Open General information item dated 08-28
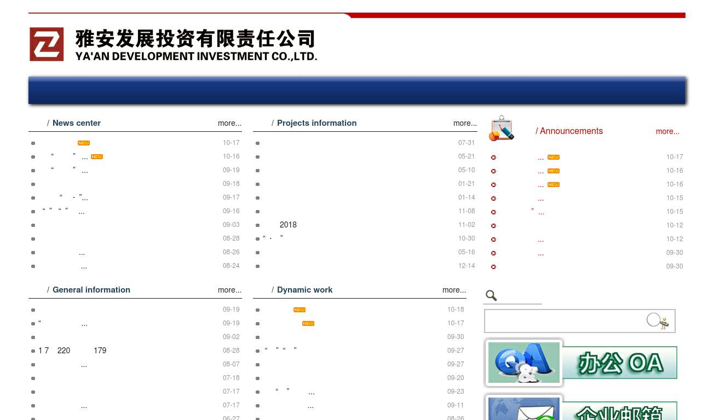The image size is (714, 420). pyautogui.click(x=72, y=351)
